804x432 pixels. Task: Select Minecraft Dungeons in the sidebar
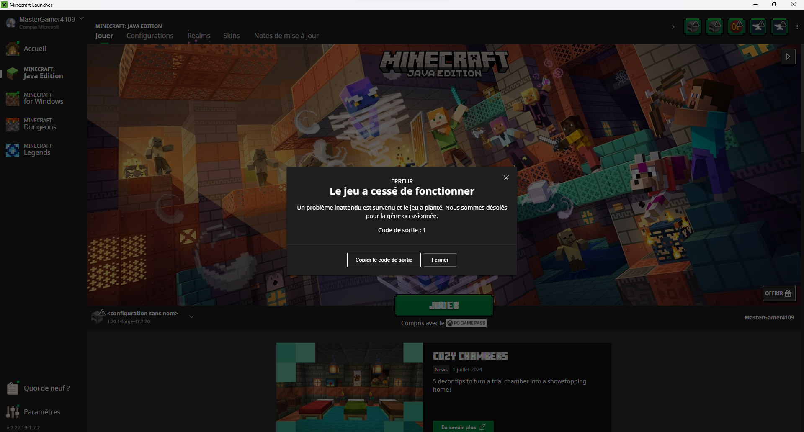click(43, 124)
